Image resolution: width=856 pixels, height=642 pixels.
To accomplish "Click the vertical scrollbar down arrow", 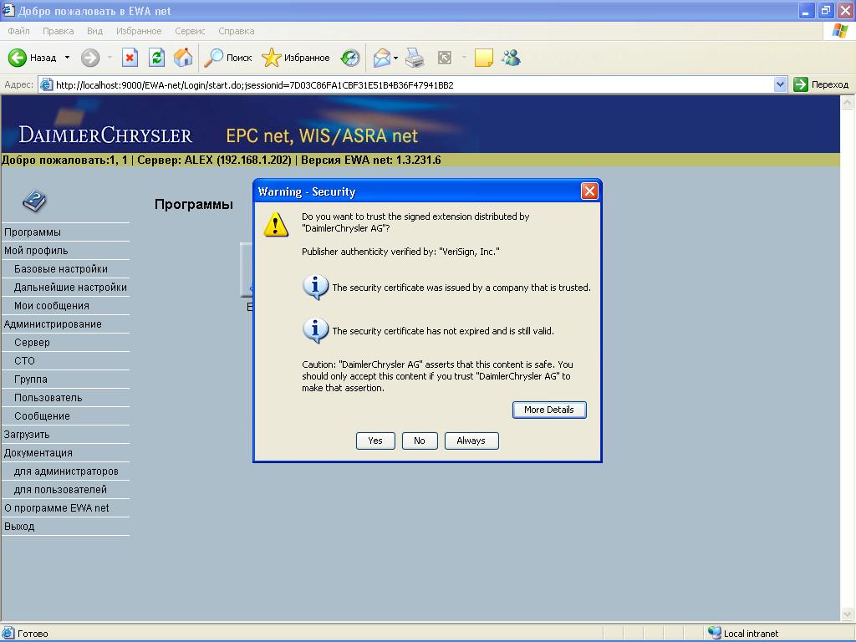I will pos(847,614).
